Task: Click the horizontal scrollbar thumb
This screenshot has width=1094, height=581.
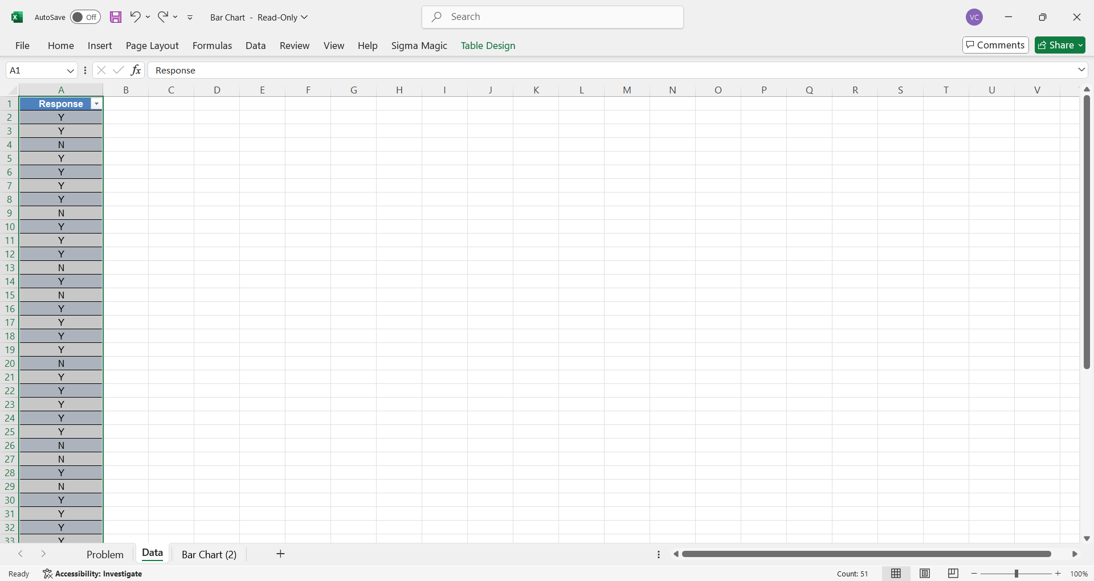Action: [867, 554]
